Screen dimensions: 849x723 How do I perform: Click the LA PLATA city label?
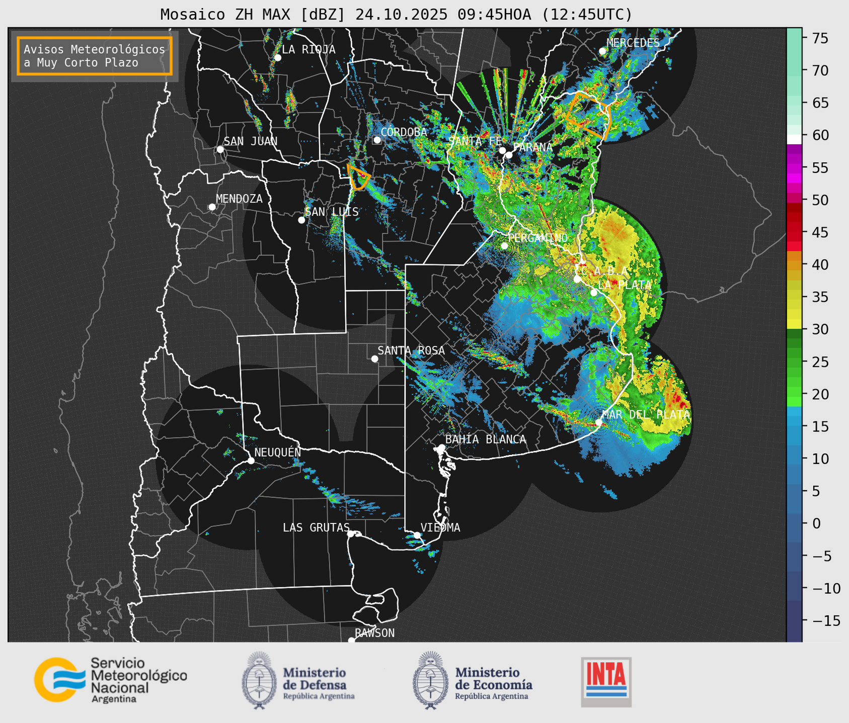tap(625, 285)
